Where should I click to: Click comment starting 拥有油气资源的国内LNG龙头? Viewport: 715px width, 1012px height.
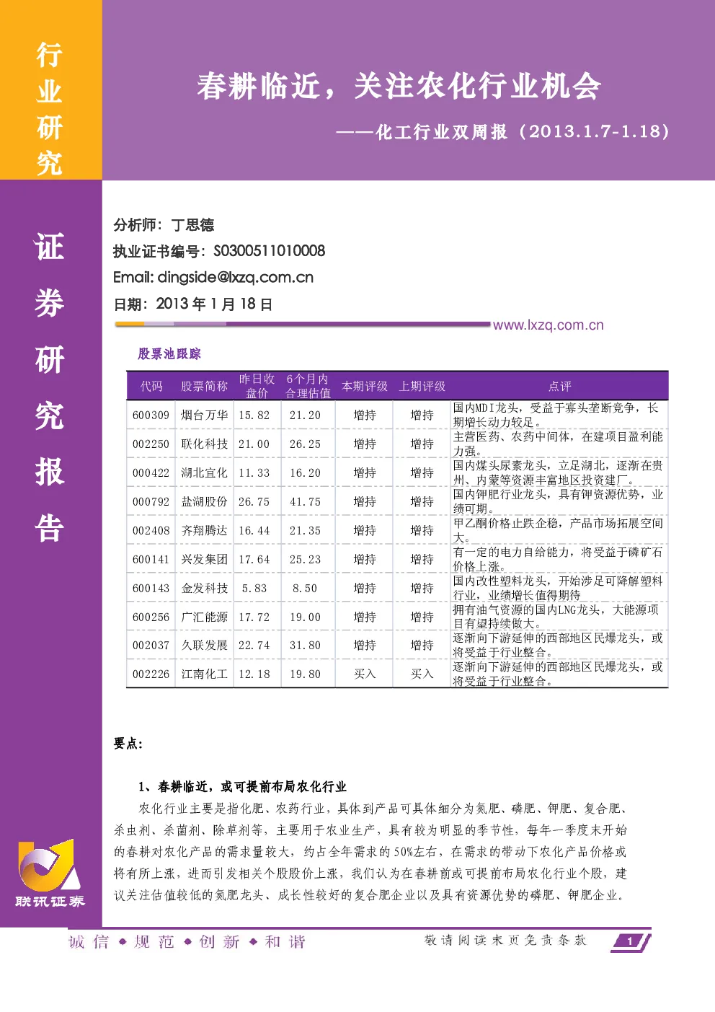pyautogui.click(x=556, y=617)
